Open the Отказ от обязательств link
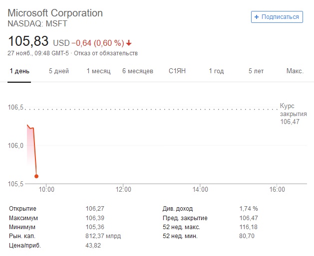This screenshot has width=314, height=256. pos(106,53)
